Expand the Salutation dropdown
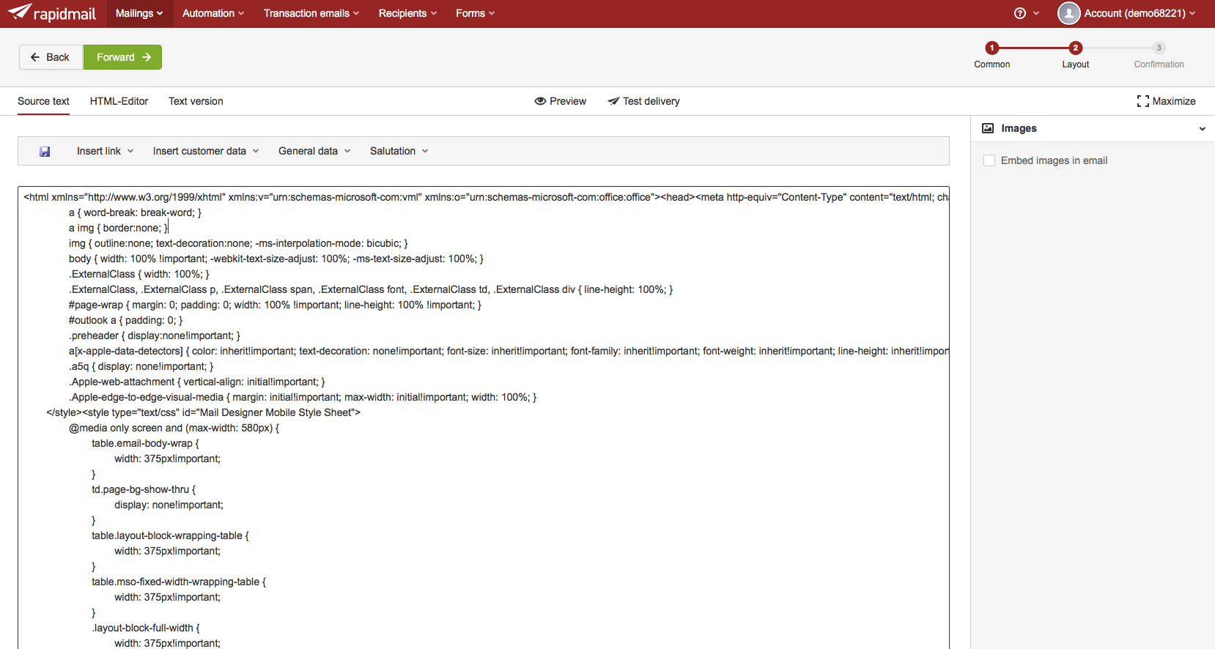The height and width of the screenshot is (649, 1215). 399,151
